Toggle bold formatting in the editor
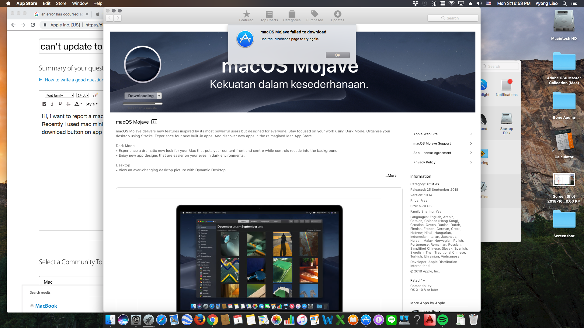The height and width of the screenshot is (328, 584). point(44,104)
